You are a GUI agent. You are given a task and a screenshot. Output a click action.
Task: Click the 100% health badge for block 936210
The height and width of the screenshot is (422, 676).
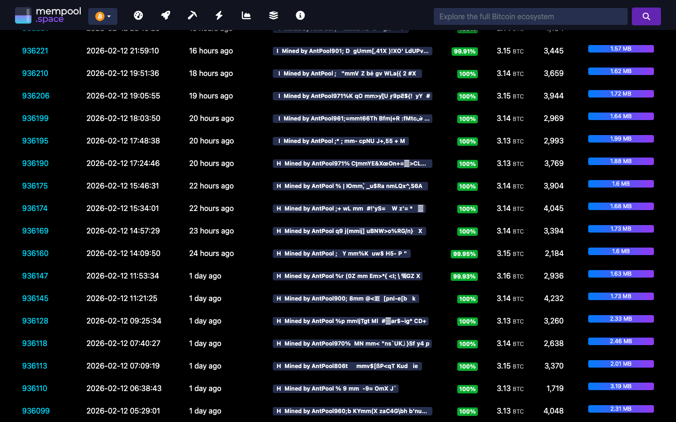[467, 74]
